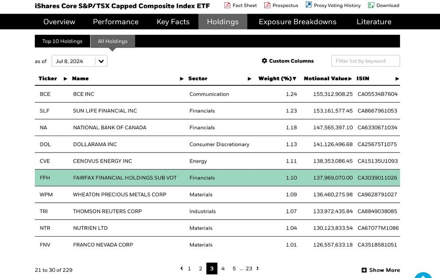Click ISIN CA67077M1086 cell
The image size is (440, 278).
pyautogui.click(x=378, y=228)
